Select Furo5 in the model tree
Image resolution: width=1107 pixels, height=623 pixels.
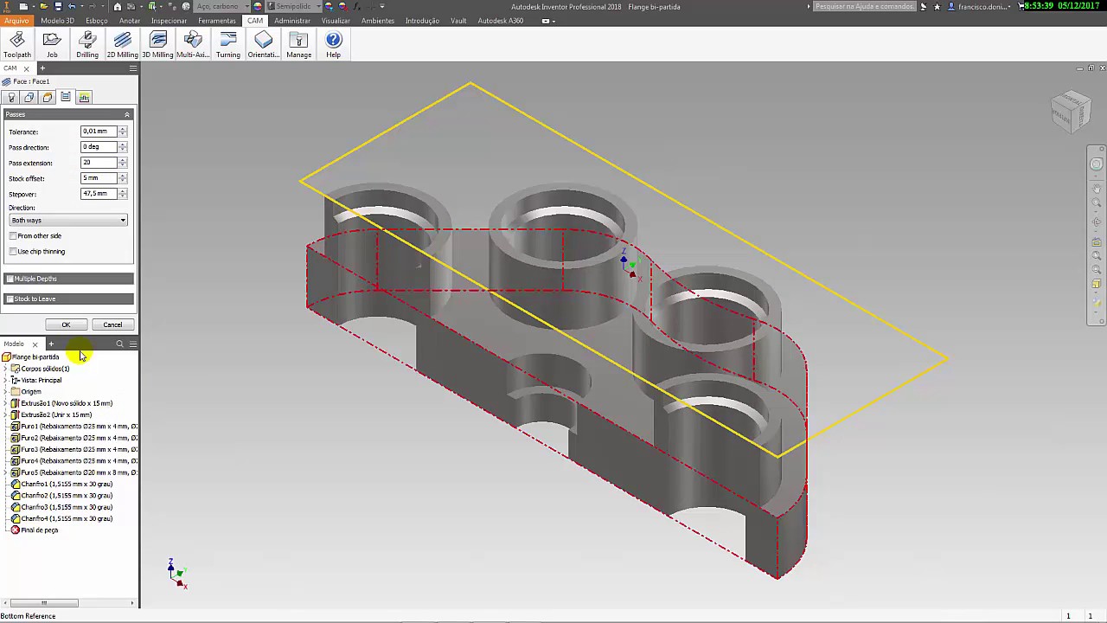pyautogui.click(x=74, y=472)
